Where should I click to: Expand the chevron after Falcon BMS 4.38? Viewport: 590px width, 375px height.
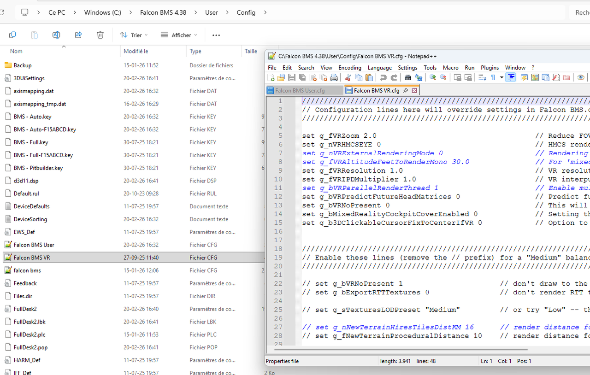coord(195,12)
